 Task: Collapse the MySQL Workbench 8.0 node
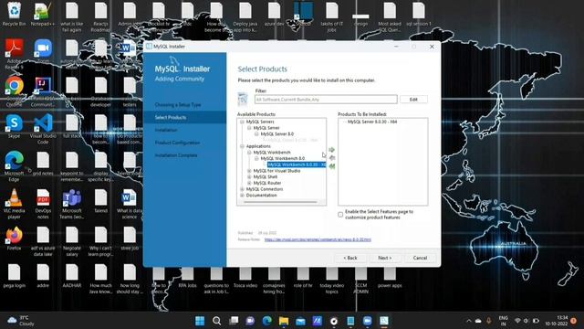tap(256, 158)
